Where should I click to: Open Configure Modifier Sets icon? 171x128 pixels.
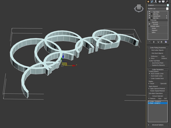click(166, 42)
